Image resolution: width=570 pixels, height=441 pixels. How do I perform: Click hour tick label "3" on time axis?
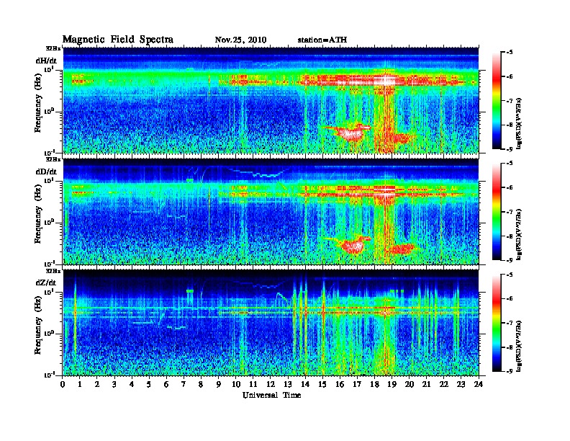point(114,385)
